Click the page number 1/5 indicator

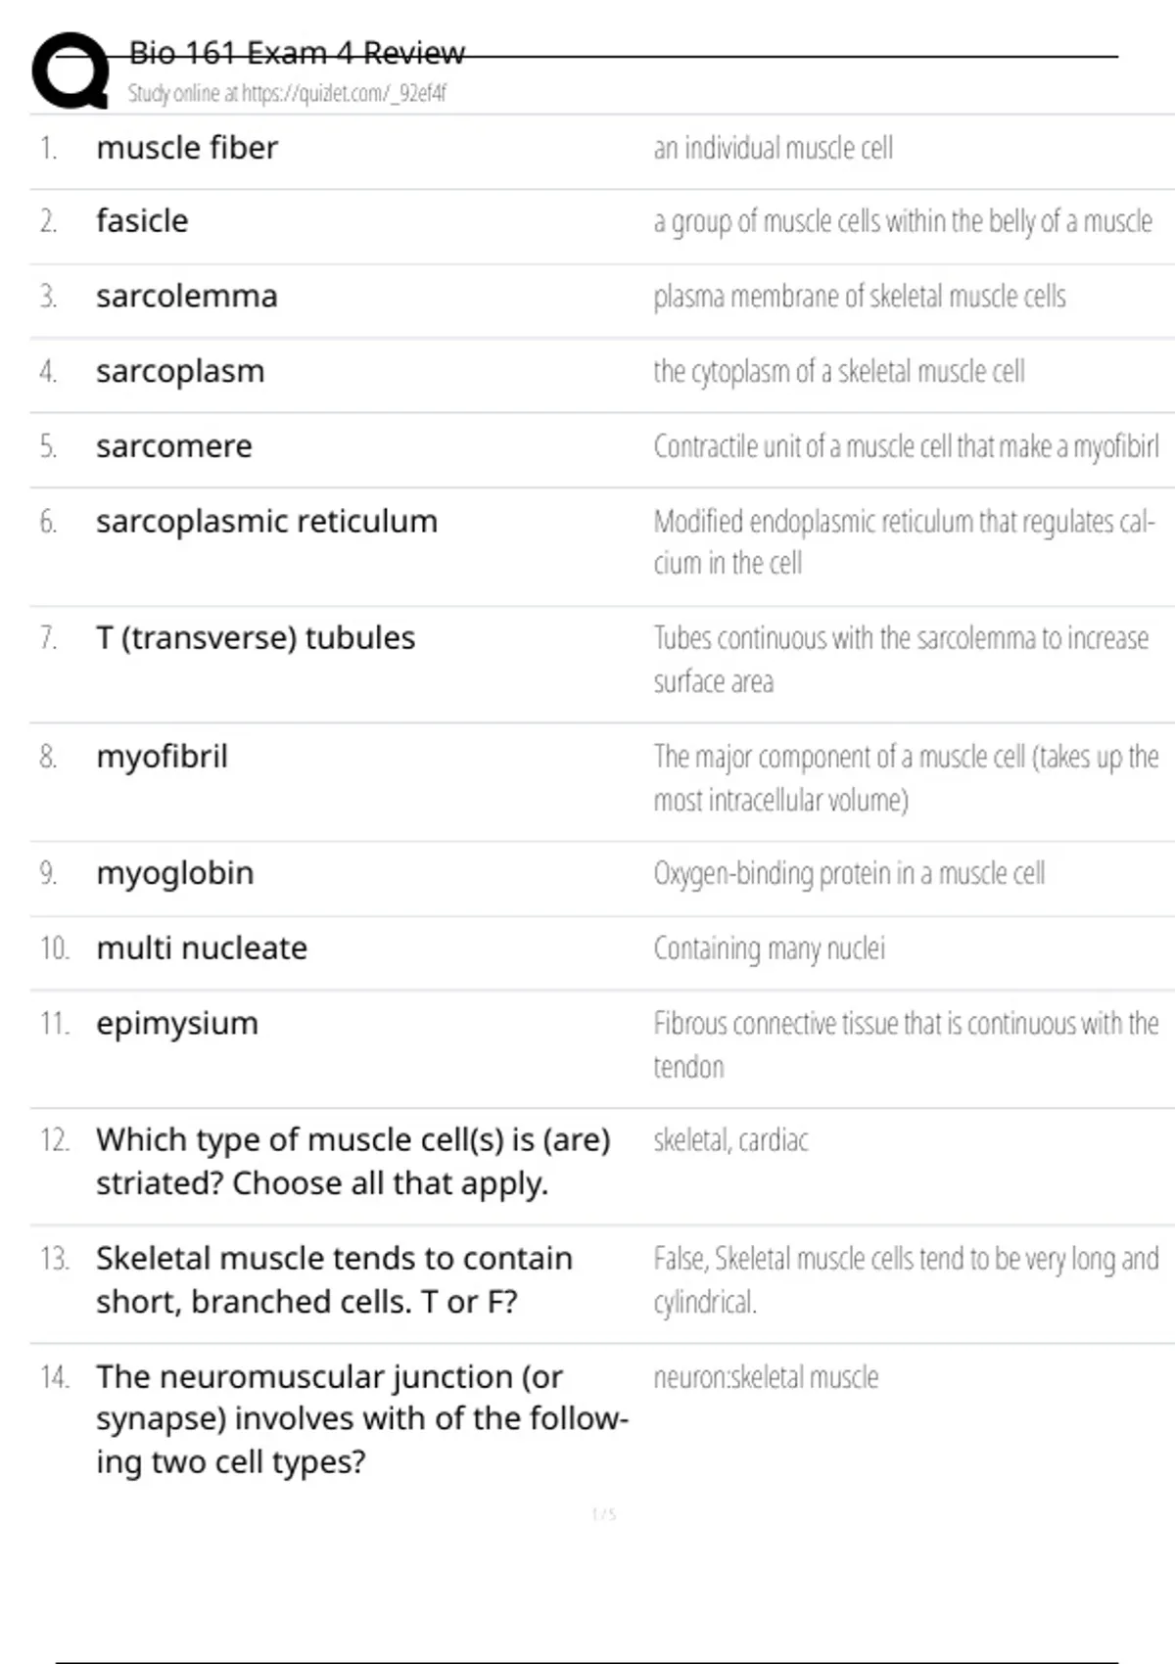pos(604,1514)
